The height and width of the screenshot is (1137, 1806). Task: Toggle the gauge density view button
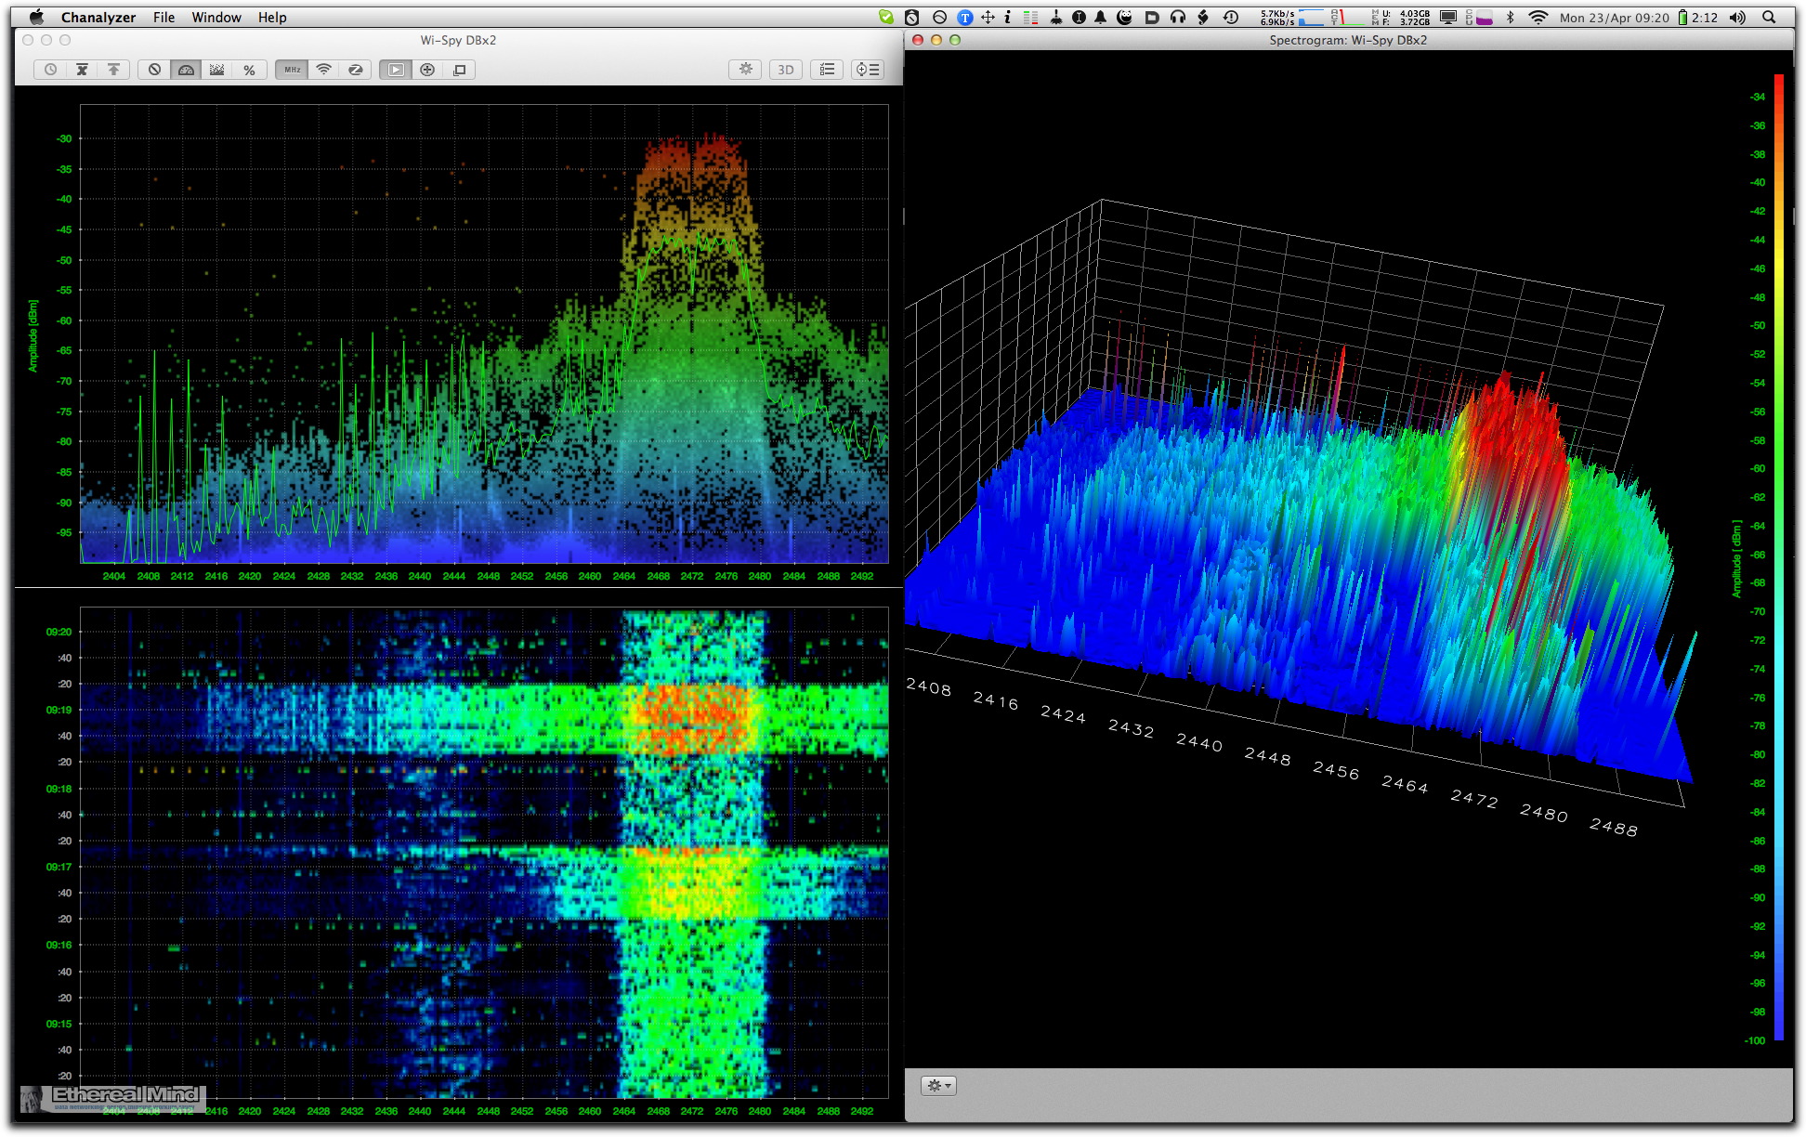coord(186,70)
